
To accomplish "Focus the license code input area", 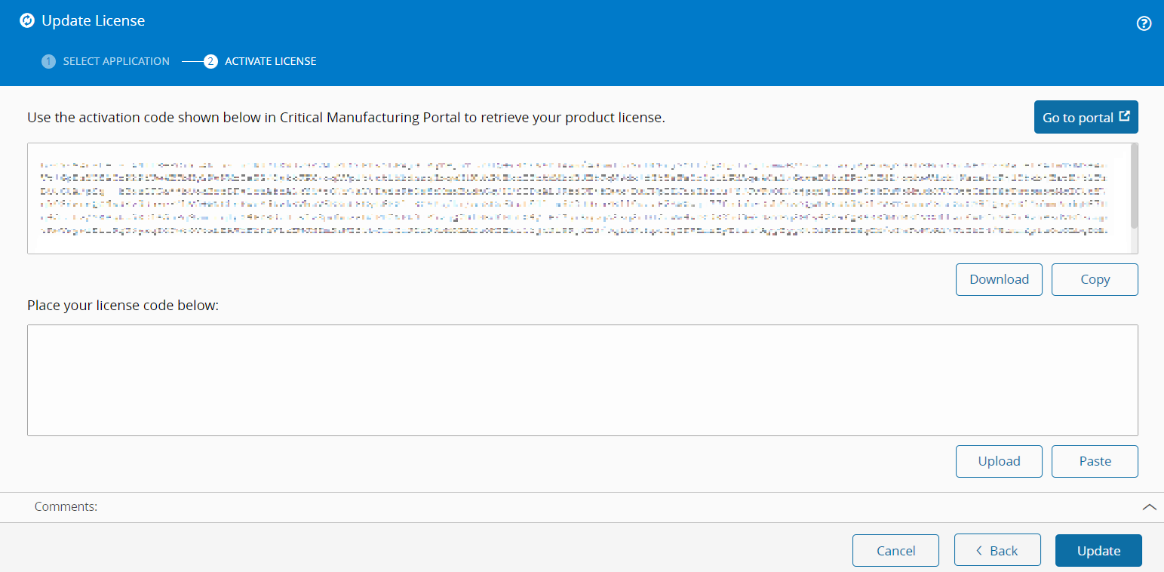I will [582, 380].
